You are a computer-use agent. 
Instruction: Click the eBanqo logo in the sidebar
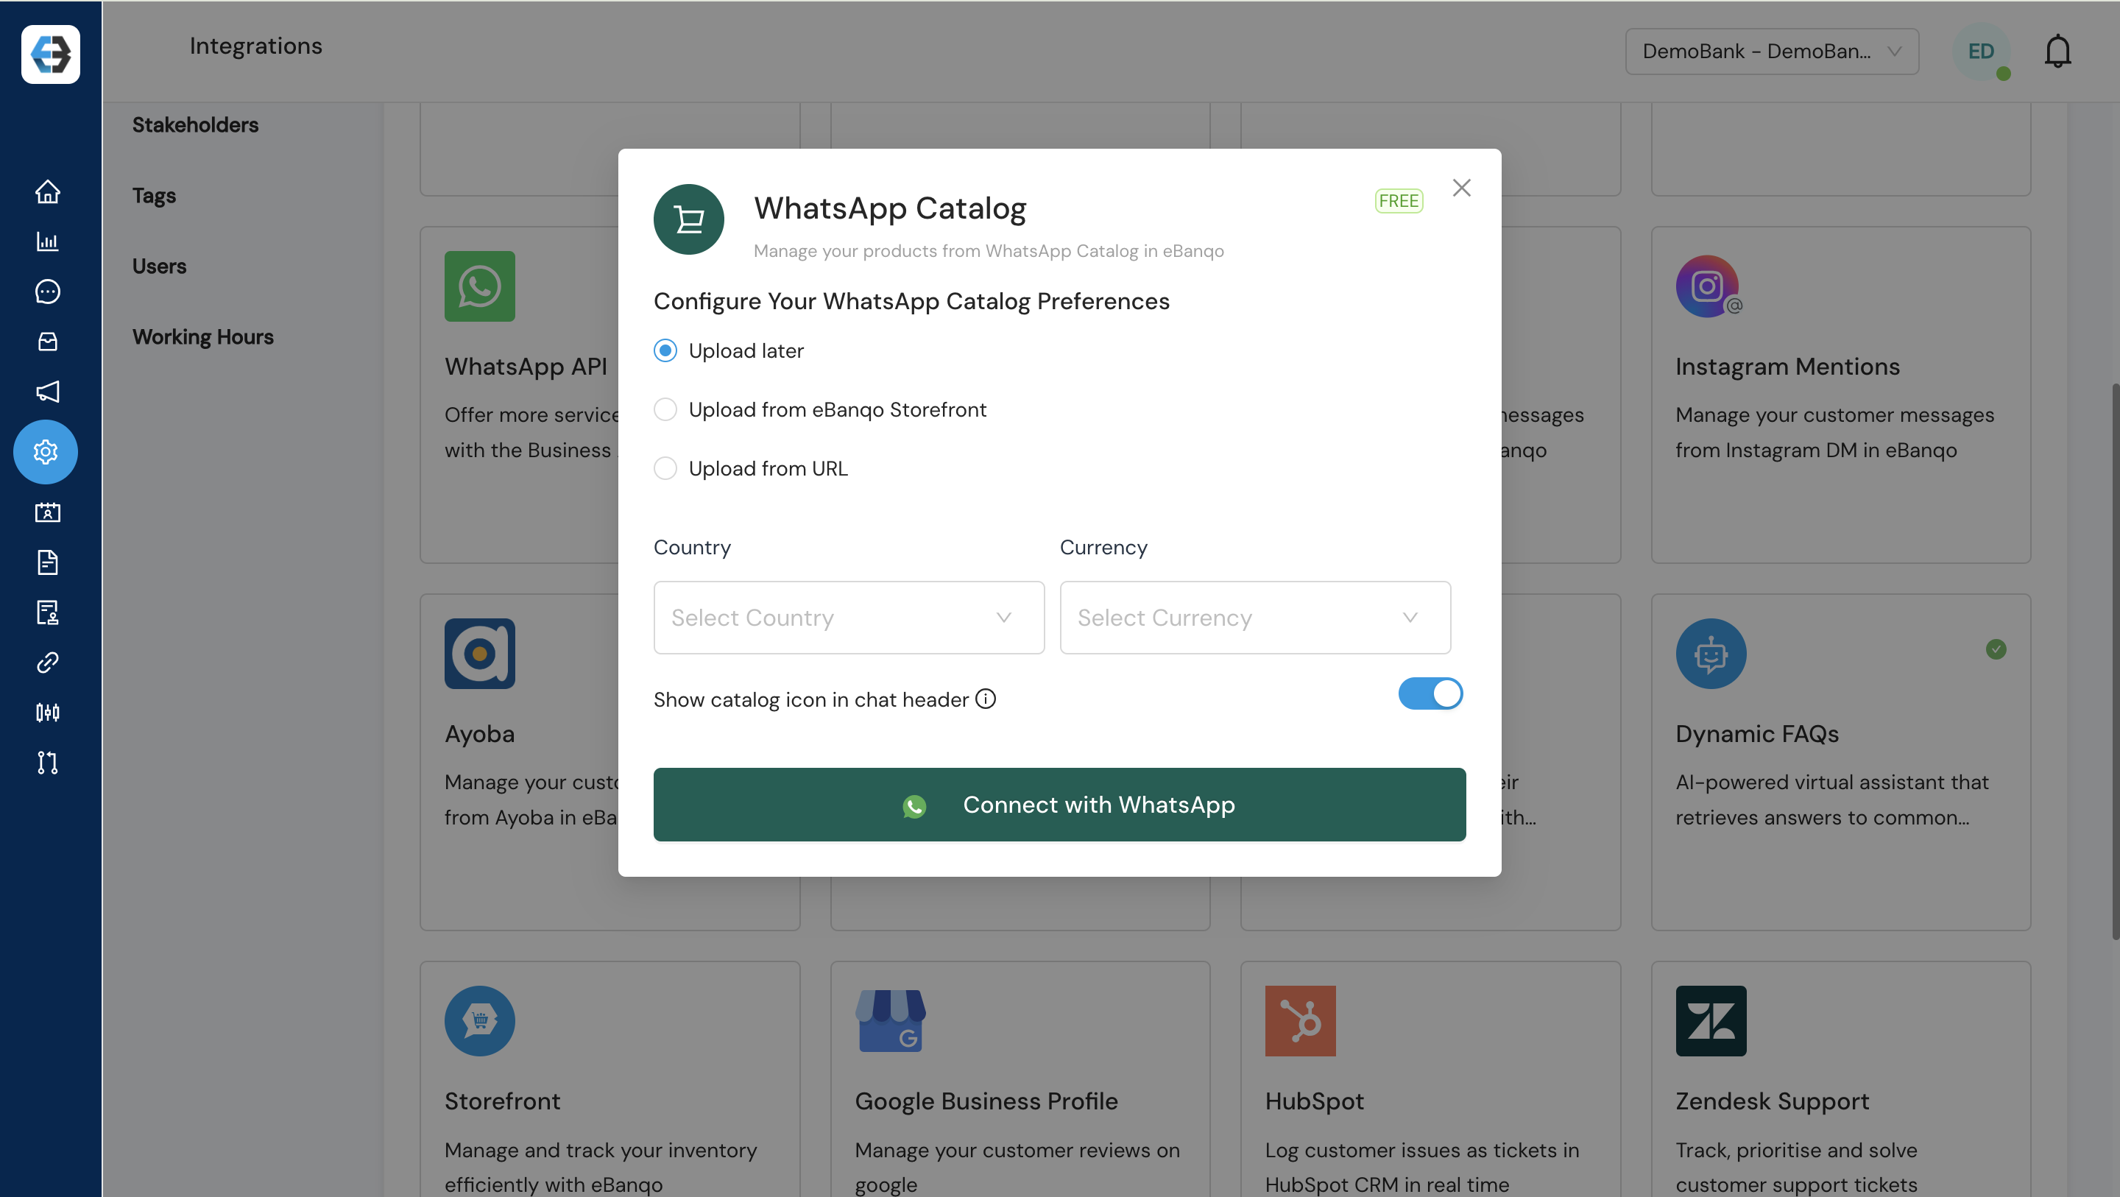tap(50, 54)
